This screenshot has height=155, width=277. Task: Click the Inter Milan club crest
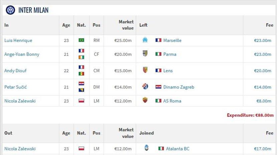coord(10,10)
